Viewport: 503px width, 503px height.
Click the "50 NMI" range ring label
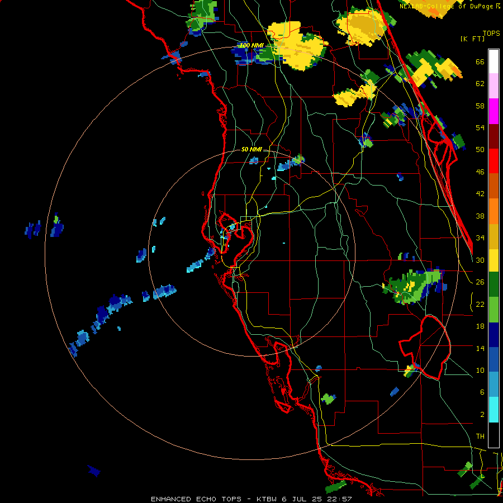(x=251, y=149)
